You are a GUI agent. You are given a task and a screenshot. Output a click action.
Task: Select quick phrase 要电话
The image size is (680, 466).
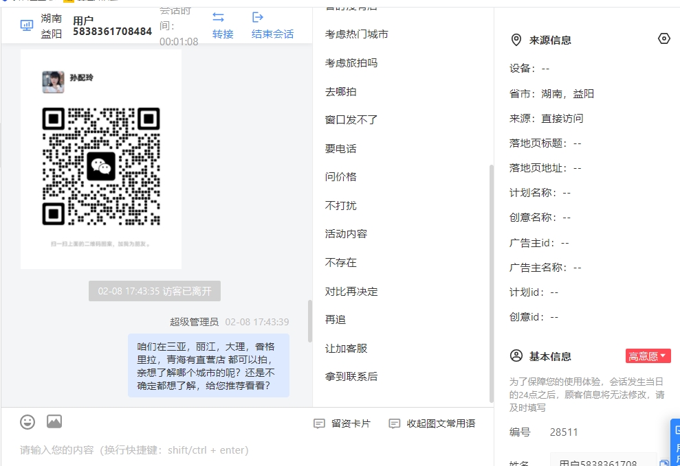pyautogui.click(x=340, y=149)
